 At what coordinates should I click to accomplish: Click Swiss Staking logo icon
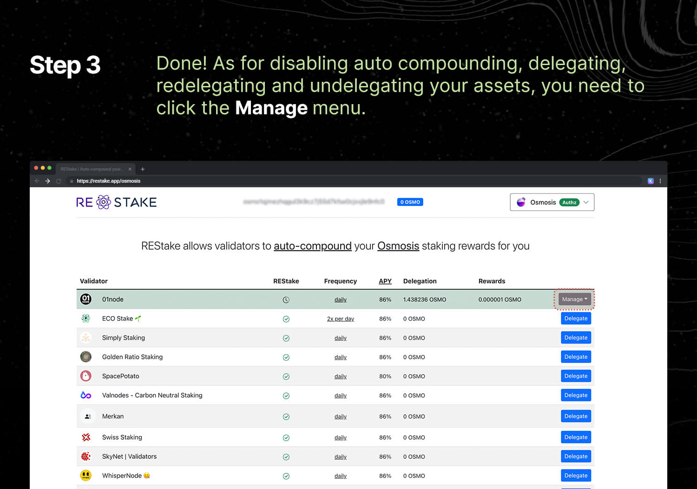[86, 437]
